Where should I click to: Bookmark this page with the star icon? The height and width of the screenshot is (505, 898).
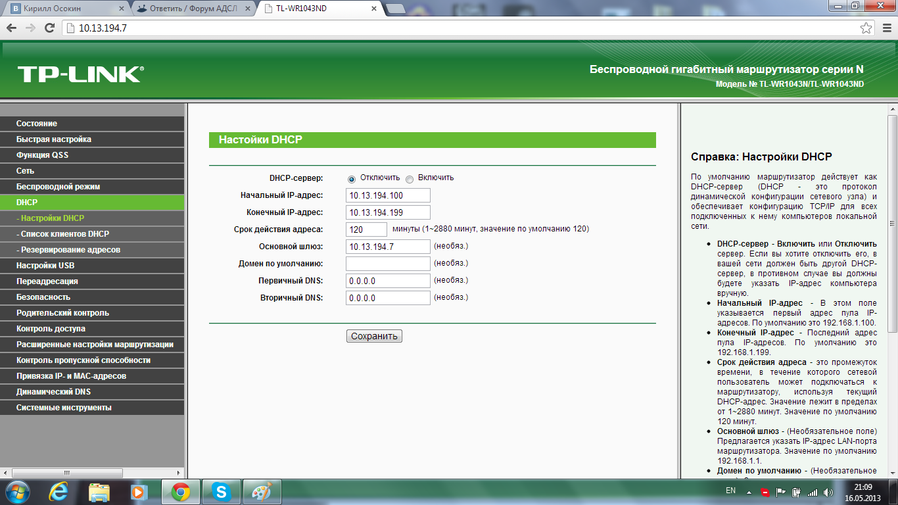866,28
